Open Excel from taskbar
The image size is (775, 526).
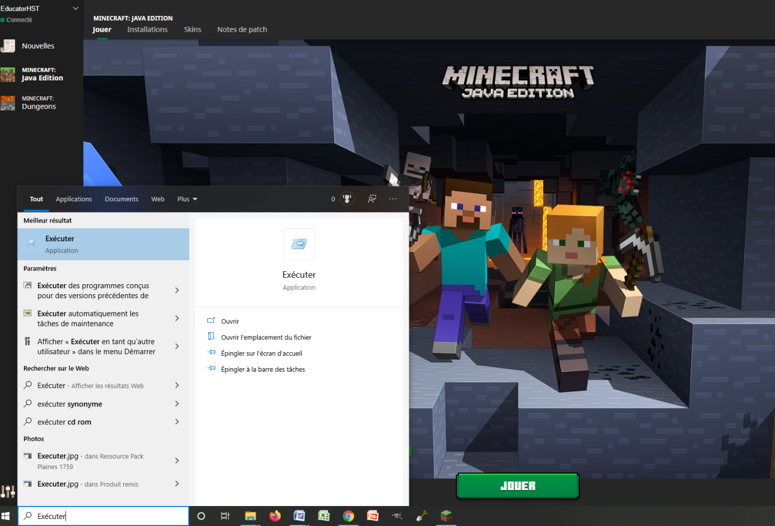324,516
